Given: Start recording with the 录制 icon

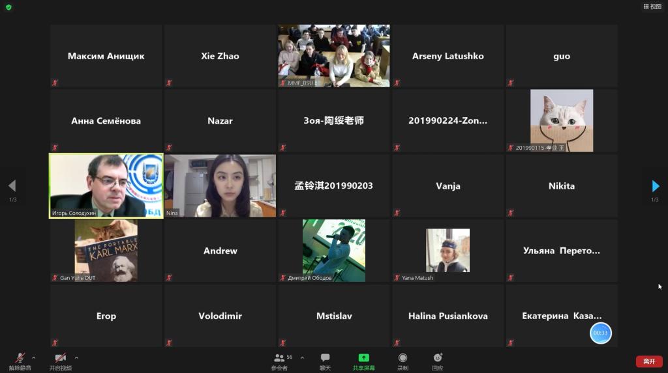Looking at the screenshot, I should click(x=402, y=358).
